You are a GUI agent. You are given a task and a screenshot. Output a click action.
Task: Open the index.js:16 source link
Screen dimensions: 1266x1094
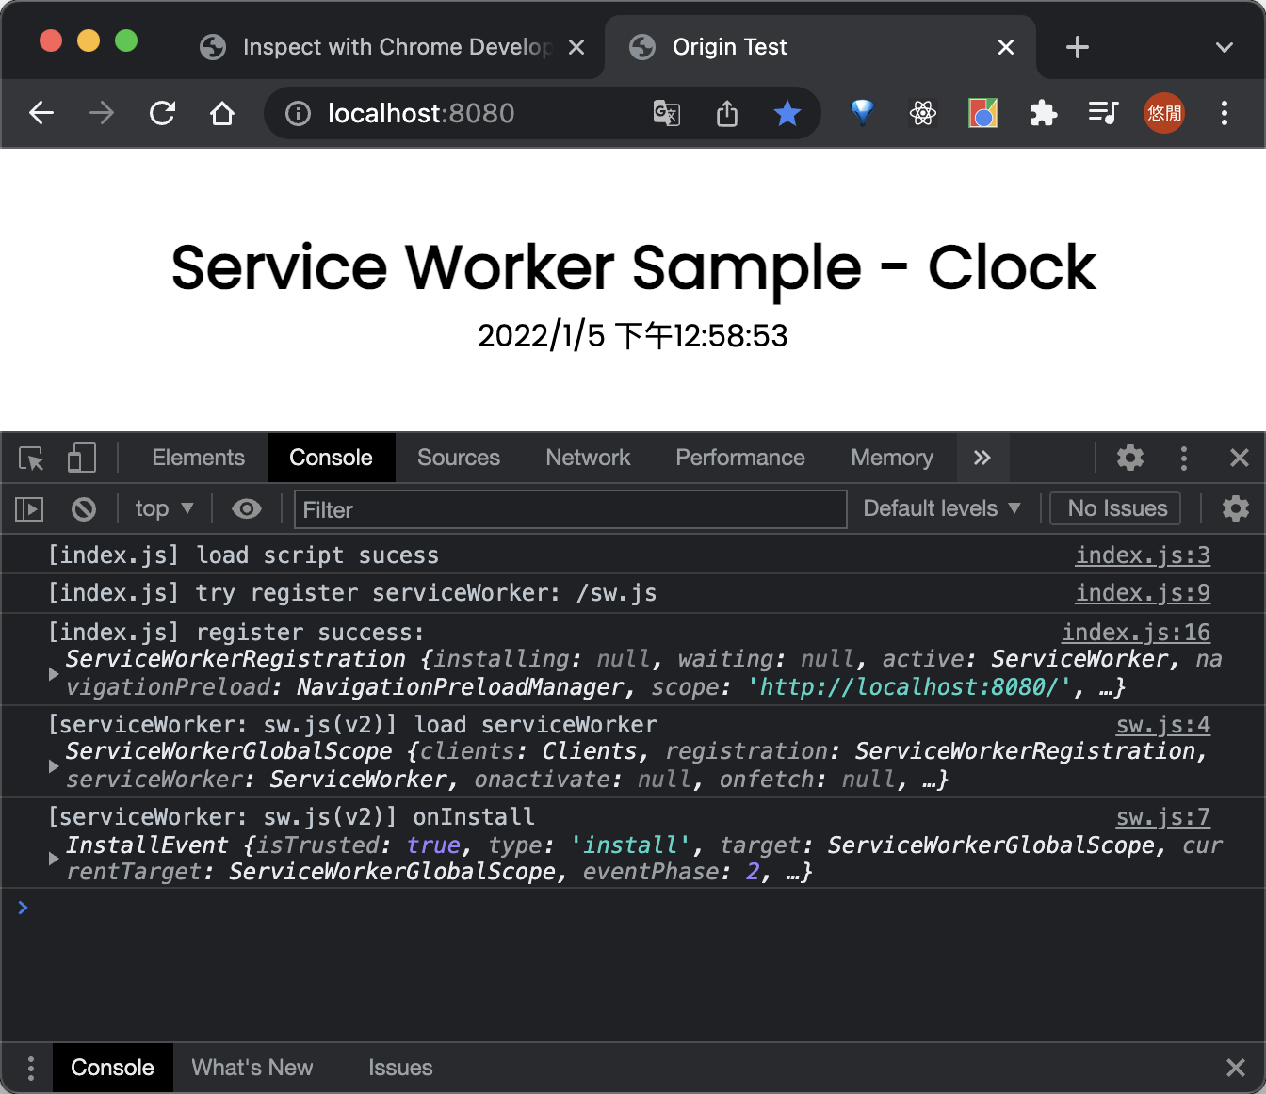coord(1136,632)
